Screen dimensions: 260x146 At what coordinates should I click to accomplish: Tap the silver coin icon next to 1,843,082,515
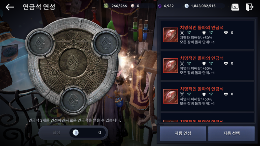187,6
